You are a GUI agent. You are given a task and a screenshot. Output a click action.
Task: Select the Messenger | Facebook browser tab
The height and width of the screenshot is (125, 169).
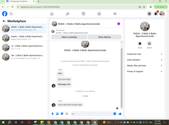point(20,1)
